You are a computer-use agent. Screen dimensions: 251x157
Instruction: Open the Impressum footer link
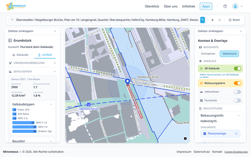(x=184, y=152)
